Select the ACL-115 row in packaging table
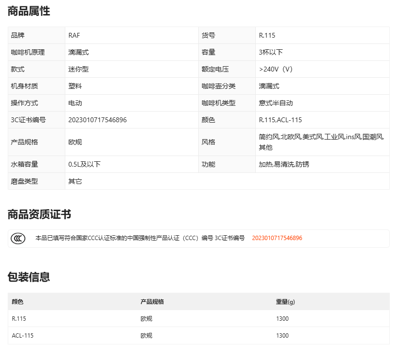 click(23, 336)
